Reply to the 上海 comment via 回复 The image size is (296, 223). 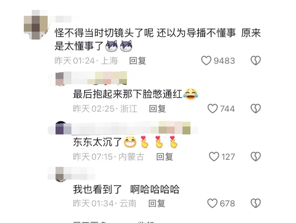click(138, 61)
